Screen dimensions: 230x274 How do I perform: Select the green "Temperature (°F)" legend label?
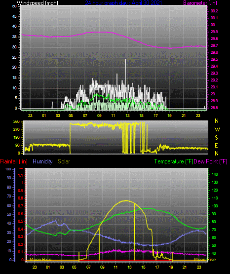pyautogui.click(x=174, y=161)
